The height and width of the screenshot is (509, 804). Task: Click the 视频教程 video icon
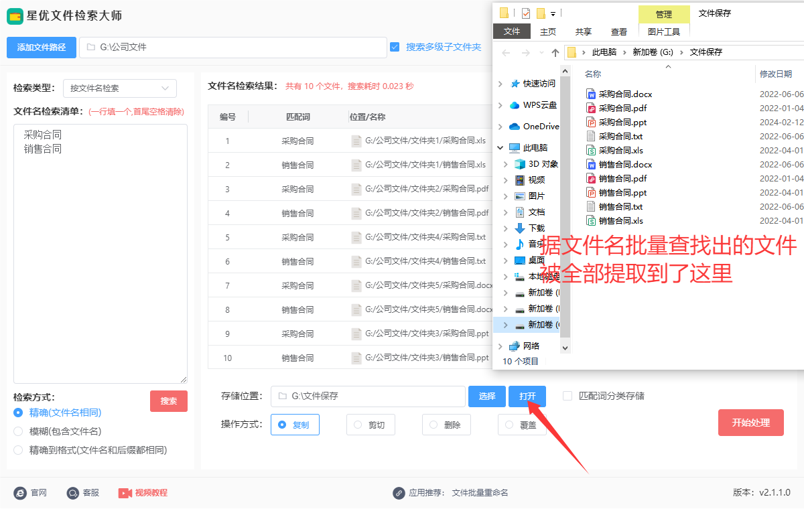[x=125, y=493]
